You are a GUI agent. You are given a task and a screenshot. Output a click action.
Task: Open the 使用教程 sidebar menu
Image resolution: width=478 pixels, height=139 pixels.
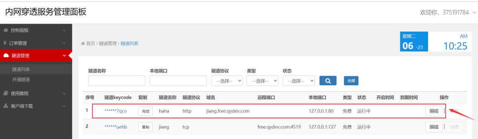(x=36, y=93)
